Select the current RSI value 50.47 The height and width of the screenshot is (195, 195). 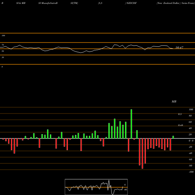(179, 48)
